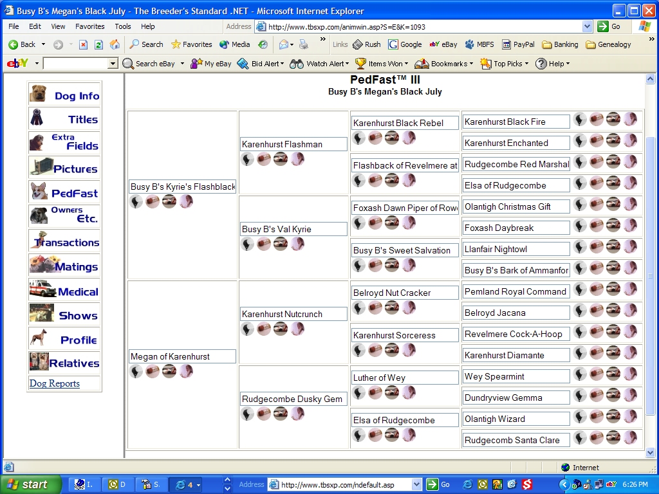659x494 pixels.
Task: Open the Medical ambulance sidebar item
Action: [64, 291]
